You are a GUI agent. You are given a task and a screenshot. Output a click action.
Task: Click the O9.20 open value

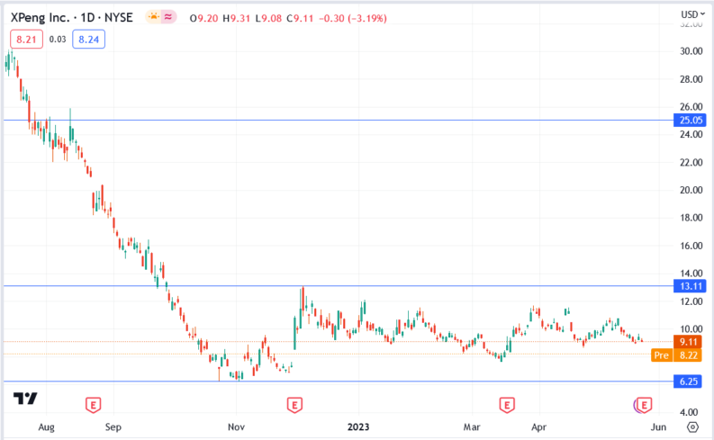203,19
